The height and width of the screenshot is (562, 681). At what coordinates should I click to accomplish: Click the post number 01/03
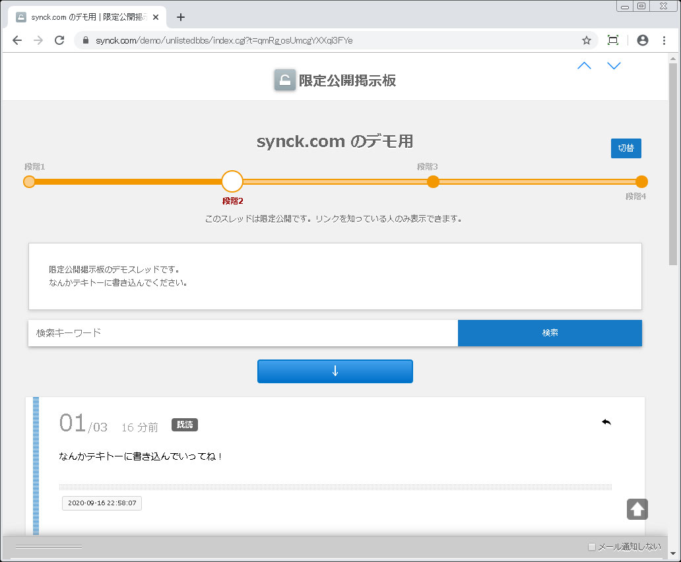(x=83, y=423)
